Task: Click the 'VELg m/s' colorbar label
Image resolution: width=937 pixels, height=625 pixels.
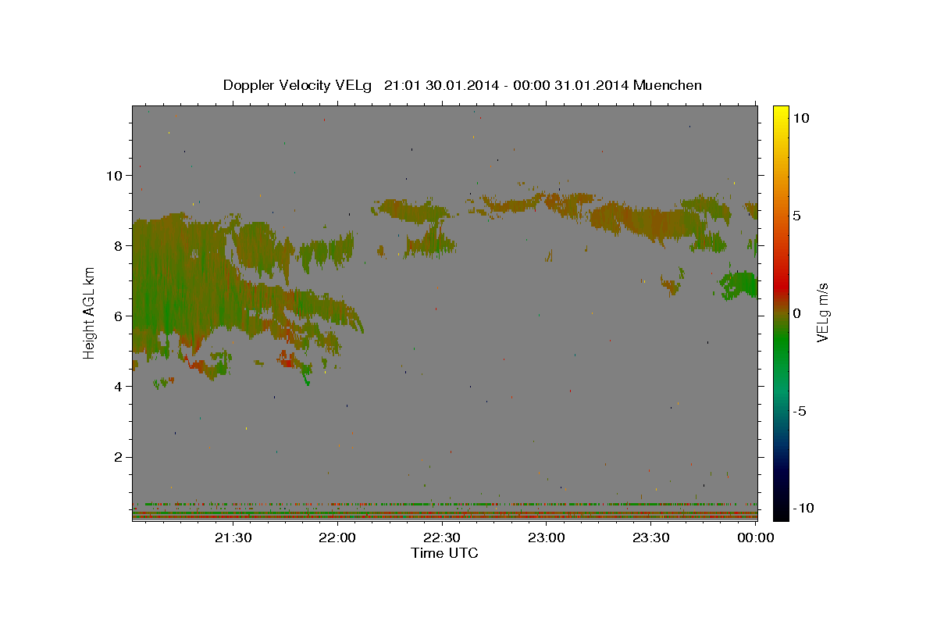Action: tap(822, 312)
